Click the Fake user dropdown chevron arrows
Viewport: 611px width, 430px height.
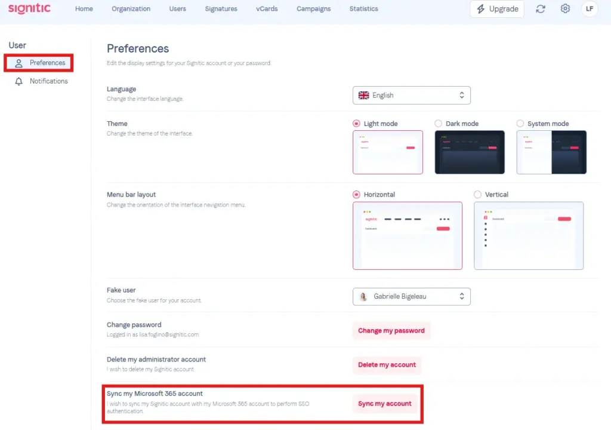click(x=461, y=297)
